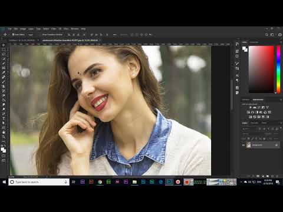
Task: Toggle Background layer visibility eye
Action: pos(243,145)
